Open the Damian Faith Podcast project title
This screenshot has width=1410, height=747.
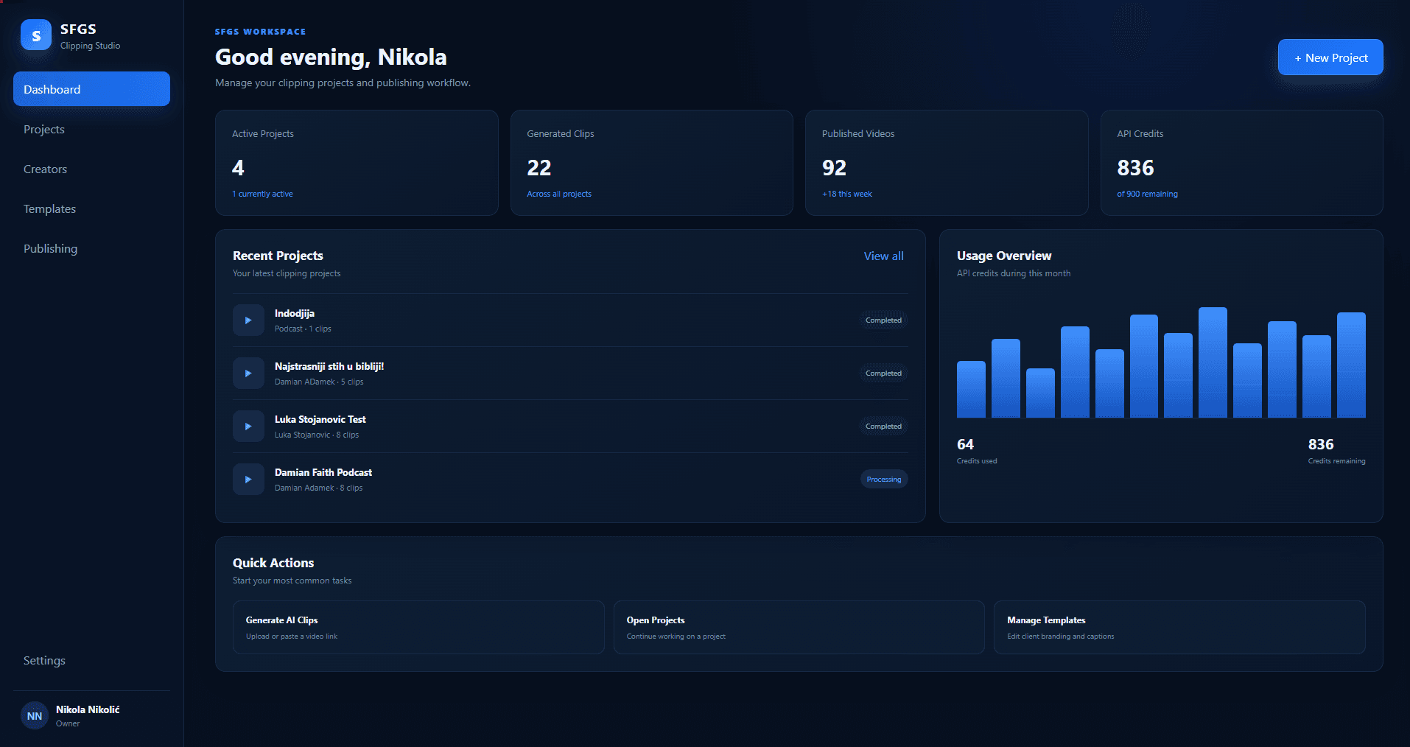323,472
